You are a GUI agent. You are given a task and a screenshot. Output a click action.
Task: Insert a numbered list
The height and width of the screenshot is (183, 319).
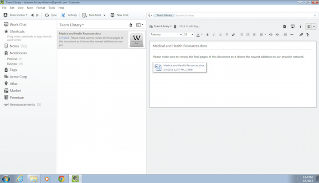248,35
